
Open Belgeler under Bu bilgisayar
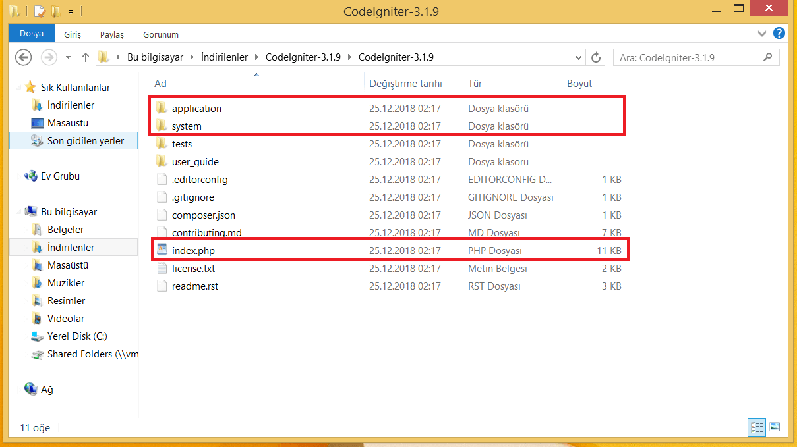click(65, 229)
